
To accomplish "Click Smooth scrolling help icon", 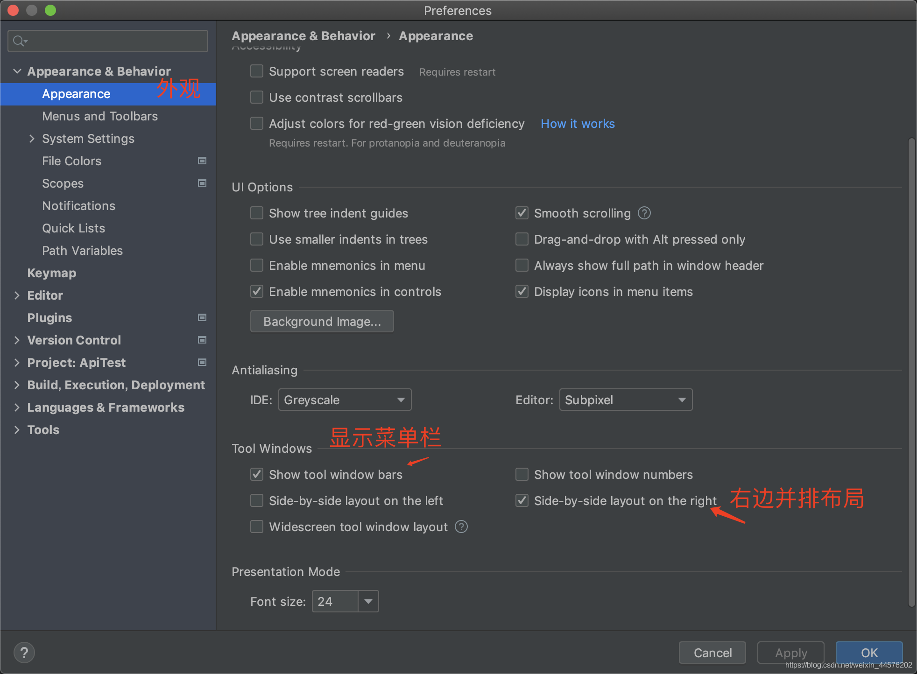I will 644,213.
